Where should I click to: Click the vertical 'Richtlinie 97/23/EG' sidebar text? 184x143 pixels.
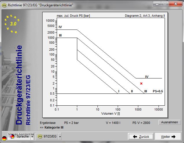(x=28, y=100)
